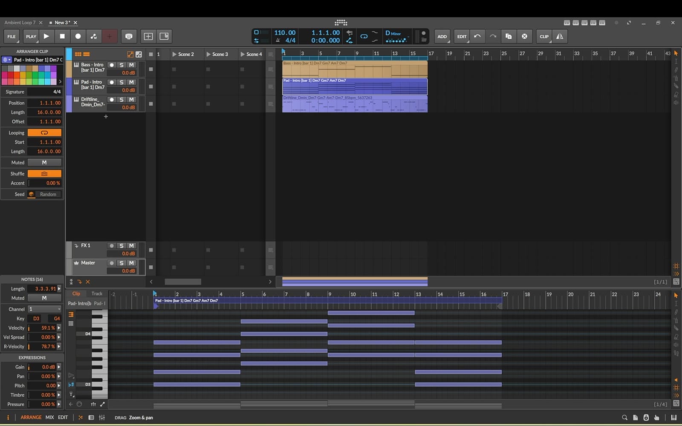Expand more colors in the palette
The image size is (682, 426).
(60, 81)
